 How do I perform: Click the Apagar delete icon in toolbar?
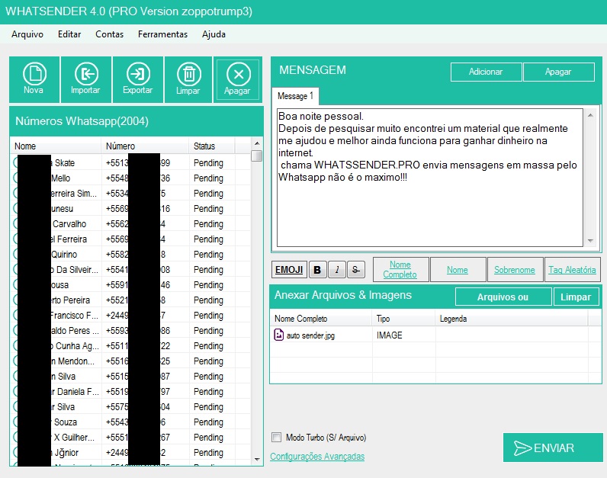(x=238, y=79)
